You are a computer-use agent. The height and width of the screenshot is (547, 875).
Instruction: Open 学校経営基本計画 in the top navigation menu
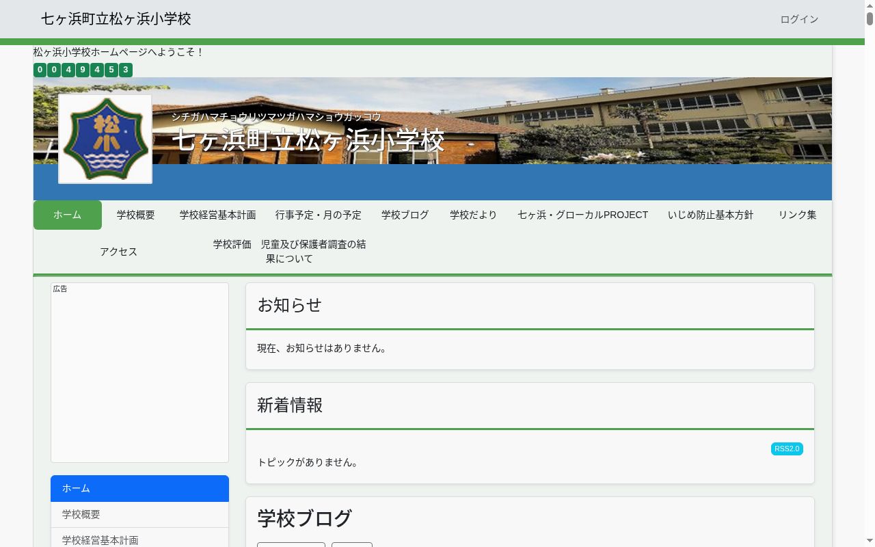point(218,215)
